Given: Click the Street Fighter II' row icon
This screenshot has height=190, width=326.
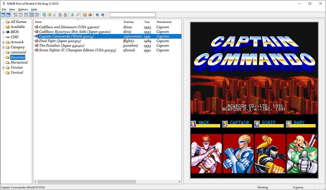Looking at the screenshot, I should point(36,50).
